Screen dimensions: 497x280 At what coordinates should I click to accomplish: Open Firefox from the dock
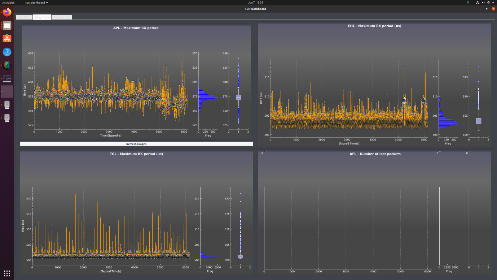[7, 12]
